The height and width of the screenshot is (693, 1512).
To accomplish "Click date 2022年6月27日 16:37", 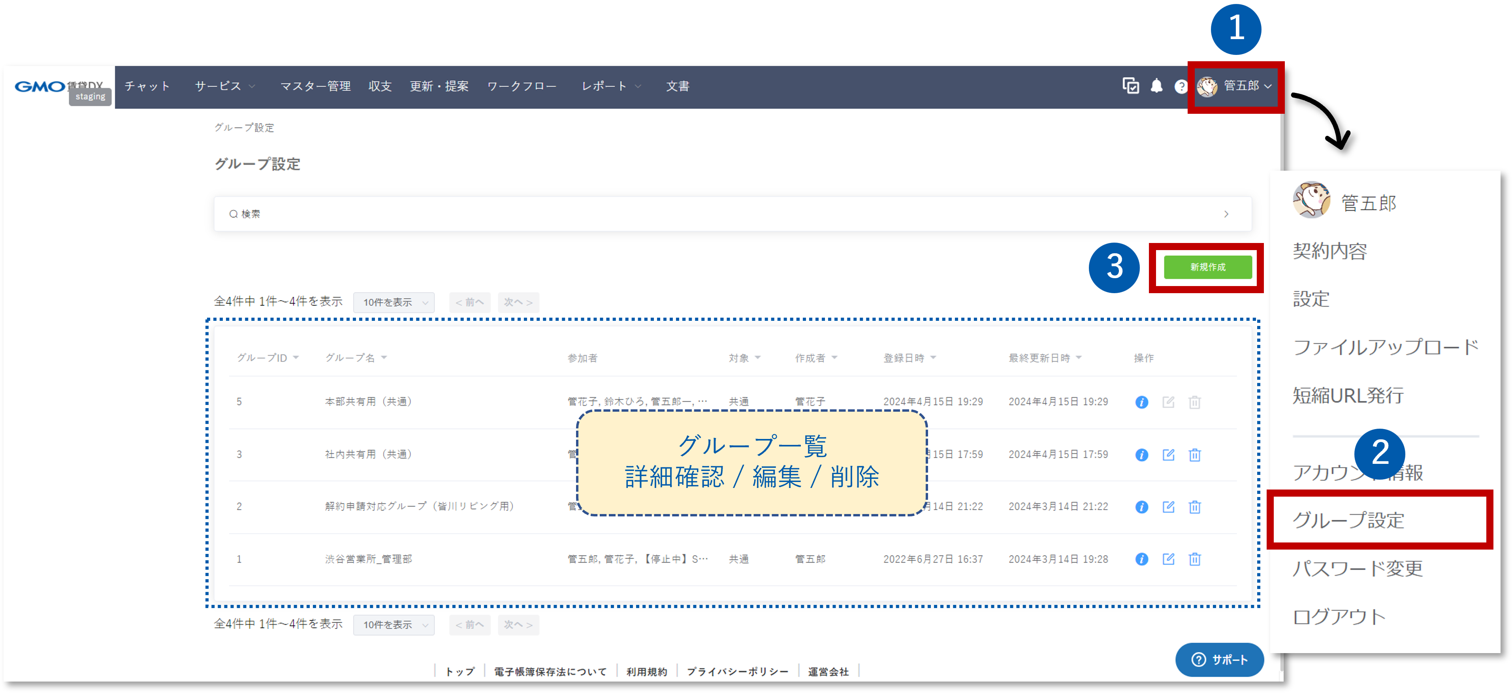I will 933,559.
